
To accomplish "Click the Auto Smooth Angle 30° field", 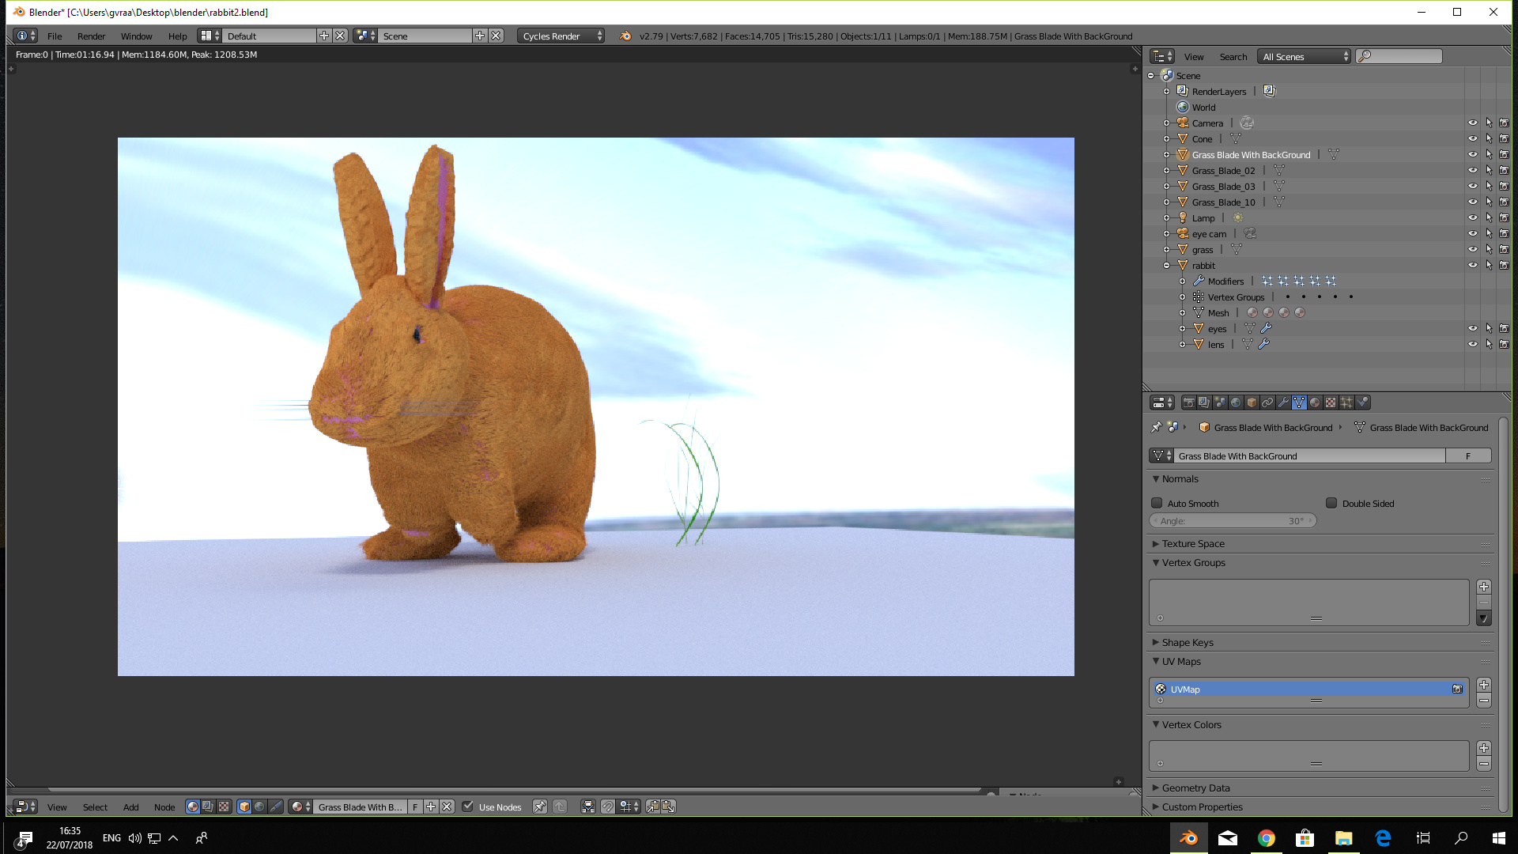I will coord(1233,521).
